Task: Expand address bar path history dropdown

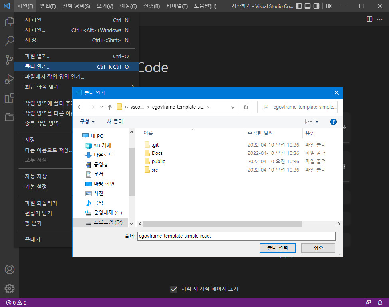Action: pyautogui.click(x=233, y=107)
